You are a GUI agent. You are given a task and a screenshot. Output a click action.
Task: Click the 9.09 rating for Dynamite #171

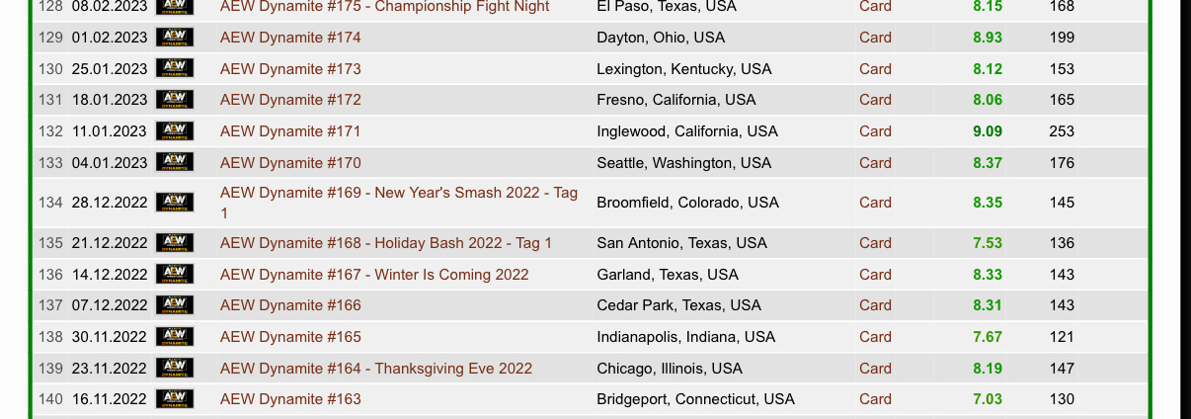[x=988, y=131]
